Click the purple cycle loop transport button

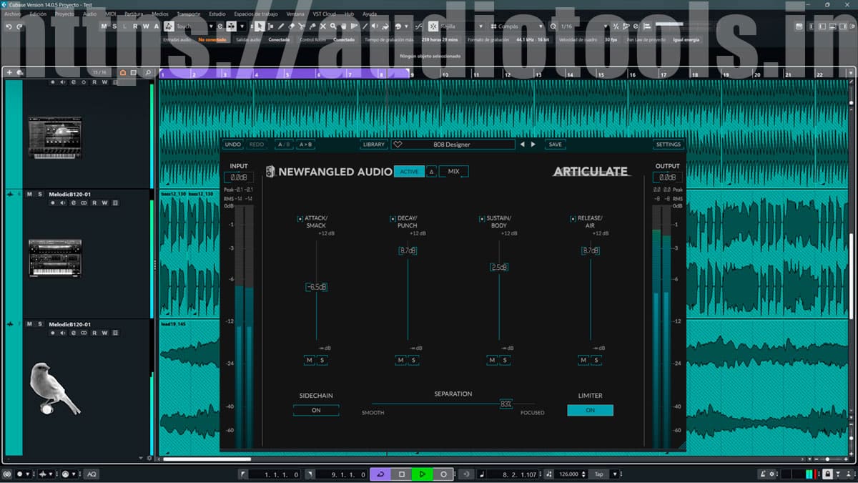[380, 474]
